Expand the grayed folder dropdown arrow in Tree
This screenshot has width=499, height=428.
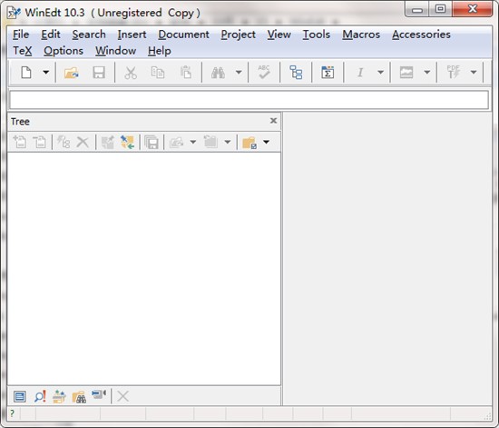(227, 142)
